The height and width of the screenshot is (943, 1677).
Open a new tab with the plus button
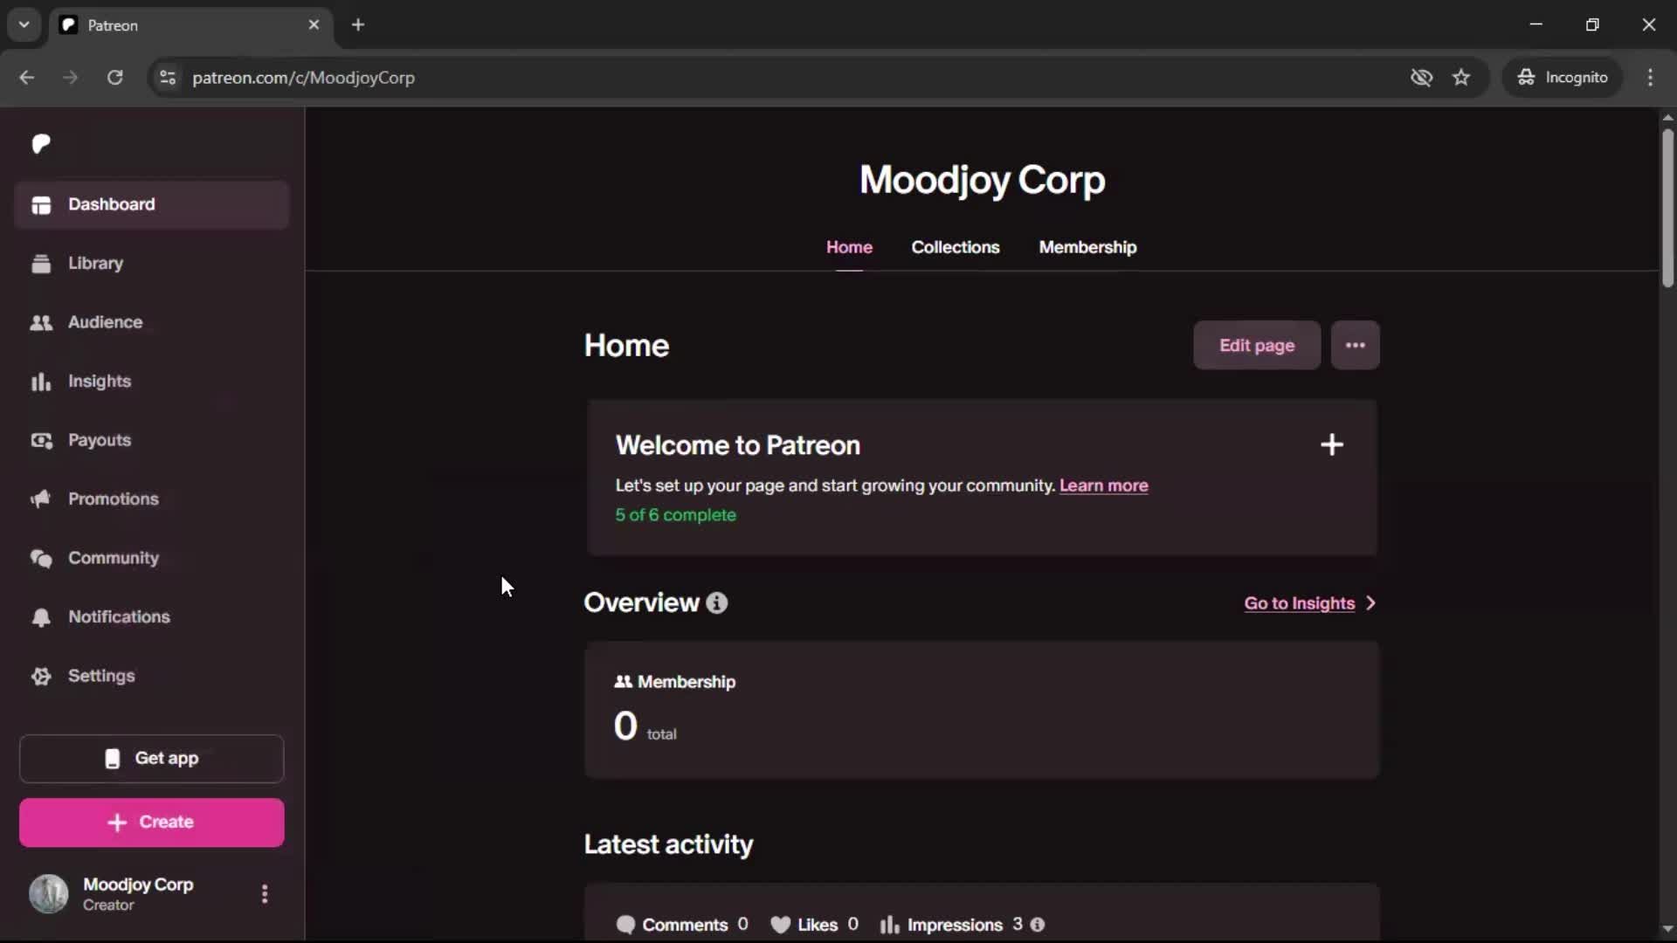(x=358, y=25)
